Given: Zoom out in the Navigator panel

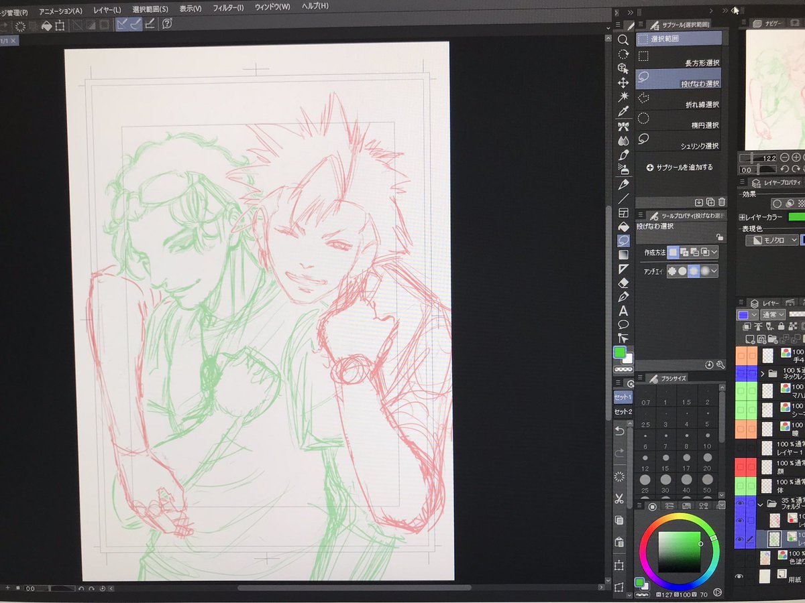Looking at the screenshot, I should pyautogui.click(x=786, y=157).
